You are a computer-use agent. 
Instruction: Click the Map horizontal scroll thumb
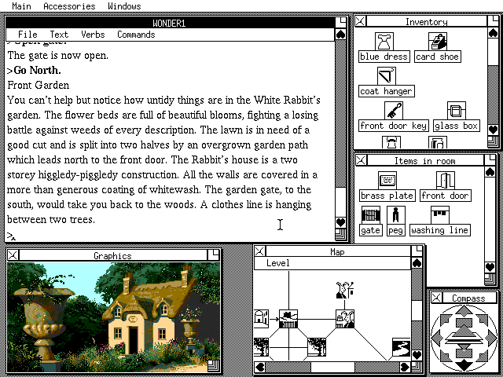point(332,367)
